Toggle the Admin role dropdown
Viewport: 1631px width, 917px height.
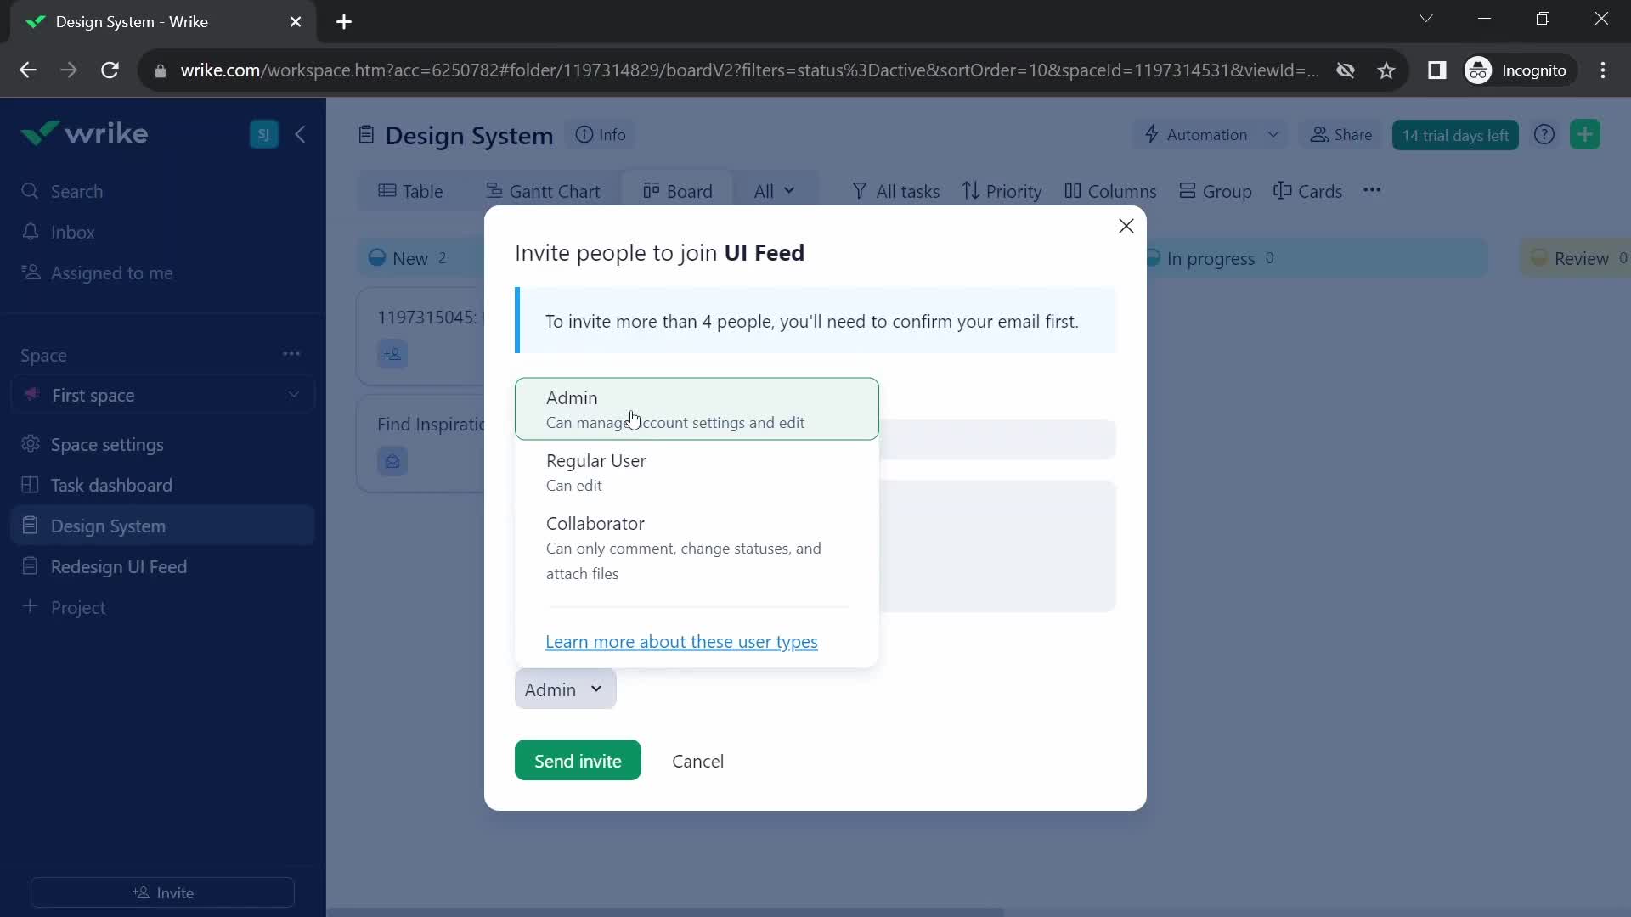565,689
